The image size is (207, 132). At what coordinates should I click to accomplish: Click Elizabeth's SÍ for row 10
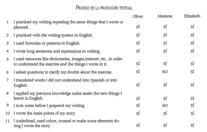pyautogui.click(x=192, y=114)
